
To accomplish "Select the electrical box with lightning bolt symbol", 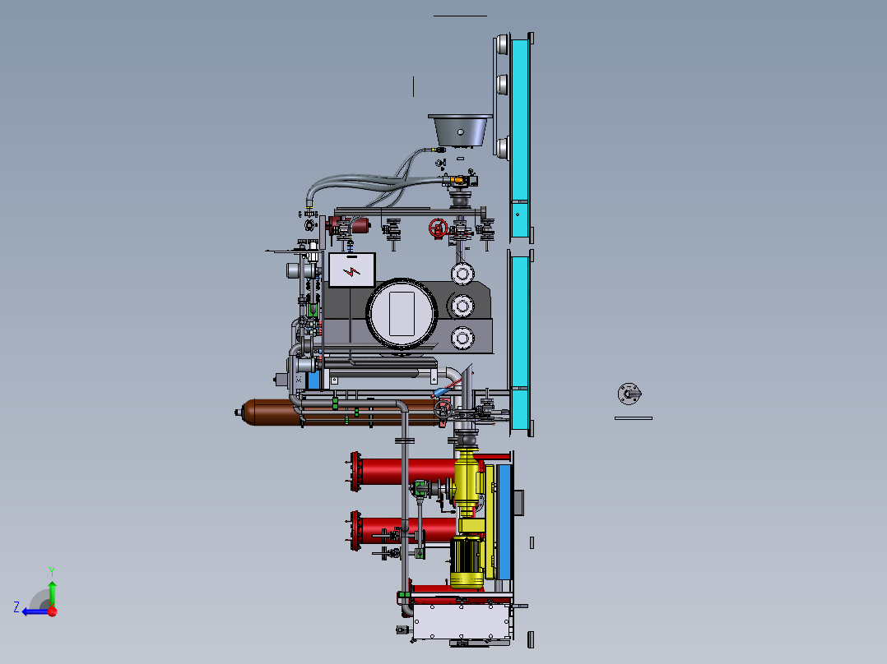I will click(x=352, y=270).
